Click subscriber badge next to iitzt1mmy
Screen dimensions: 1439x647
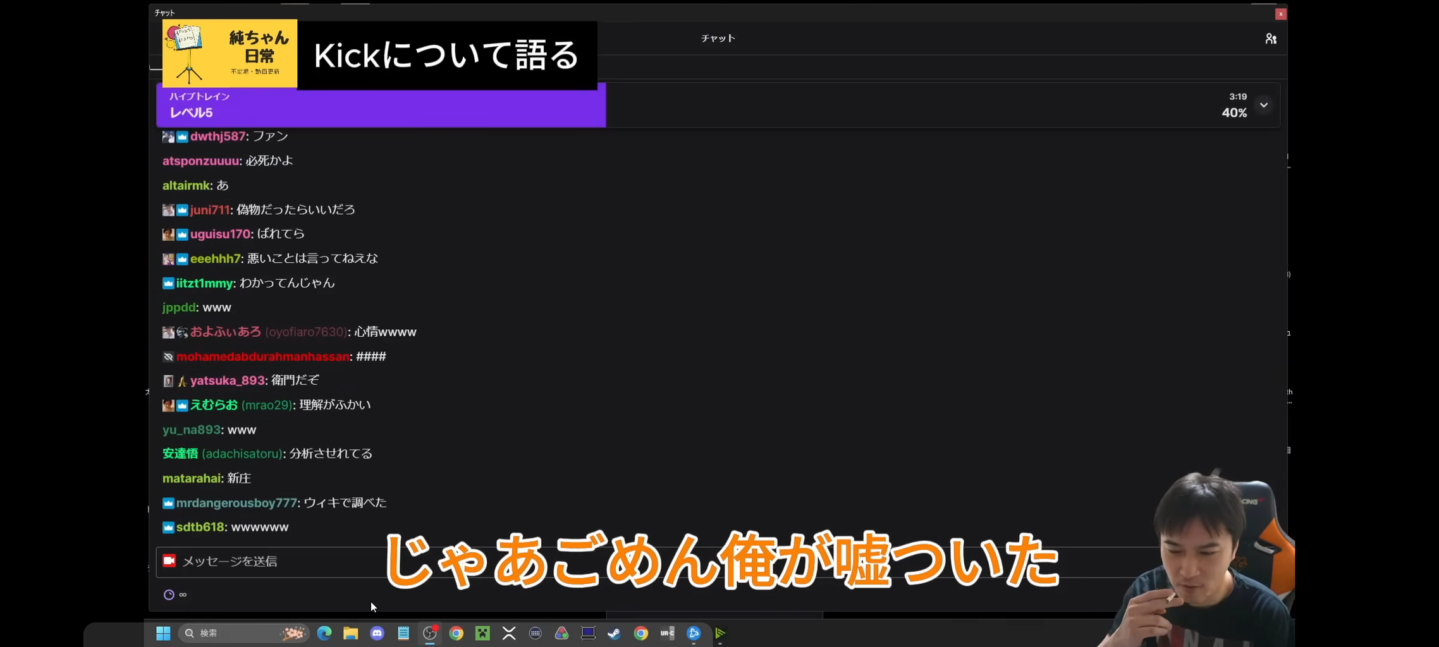coord(168,284)
